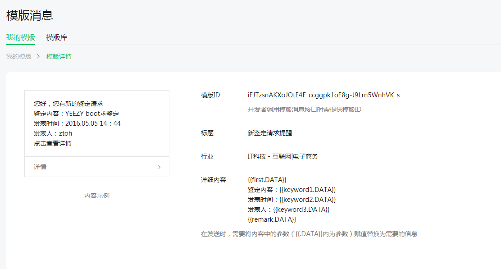Click hint 开发者调用模版消息接口时需提供模版ID

(x=305, y=109)
